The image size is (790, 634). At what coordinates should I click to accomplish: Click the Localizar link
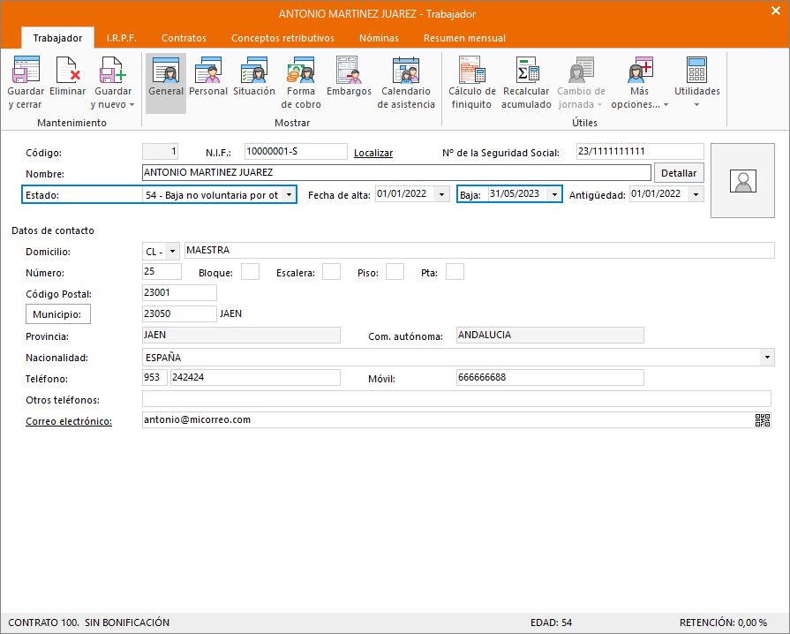[373, 153]
